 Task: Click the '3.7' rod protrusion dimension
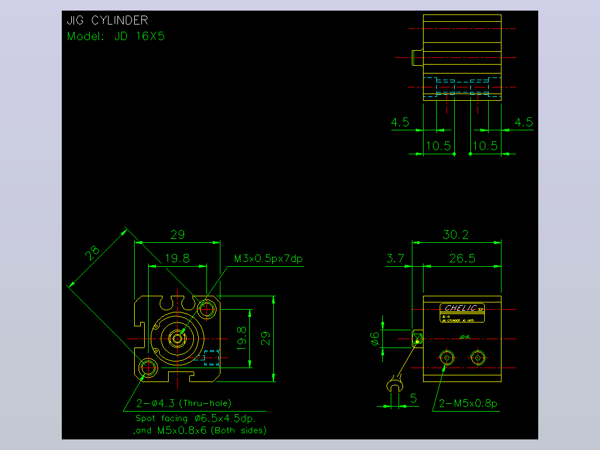[395, 258]
